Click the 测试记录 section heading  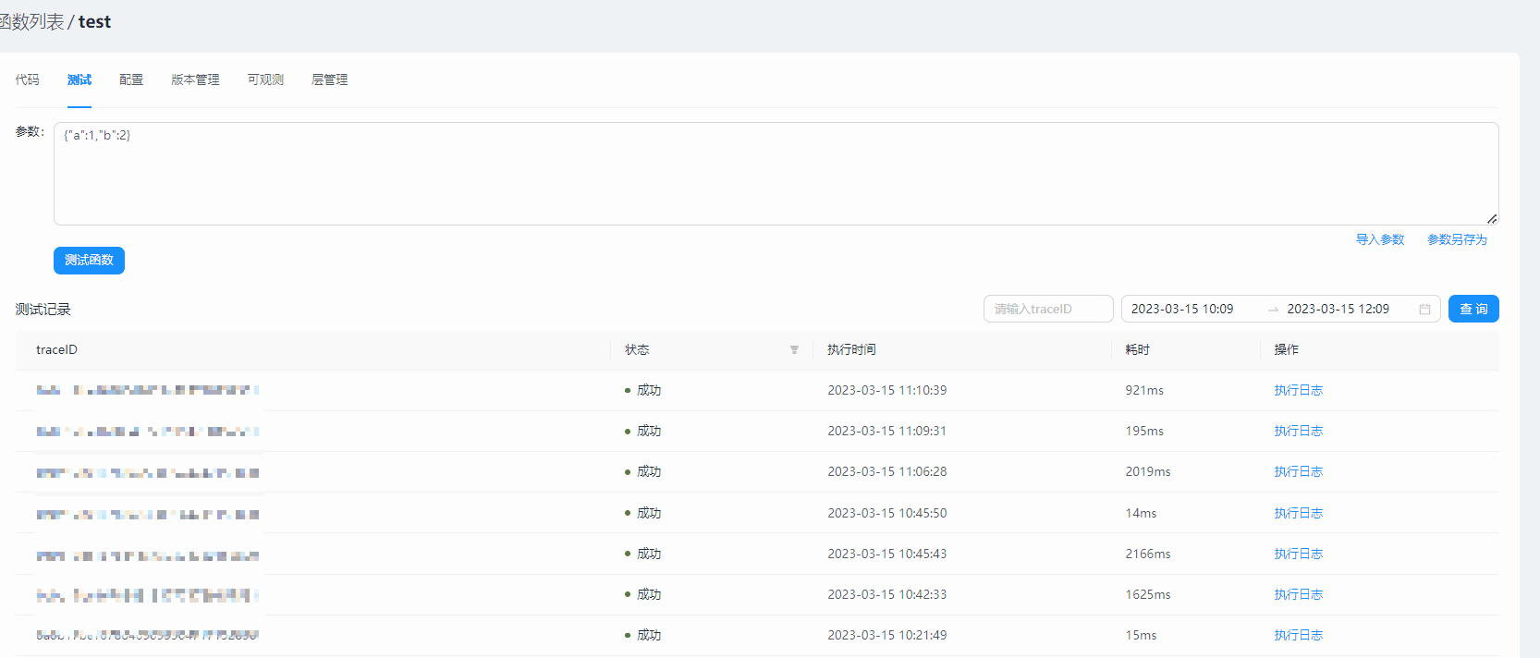tap(43, 310)
